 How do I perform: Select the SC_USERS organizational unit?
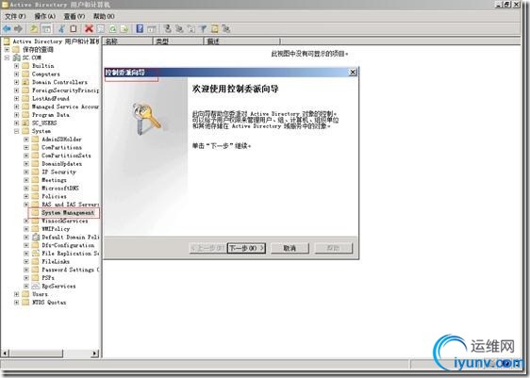click(44, 123)
